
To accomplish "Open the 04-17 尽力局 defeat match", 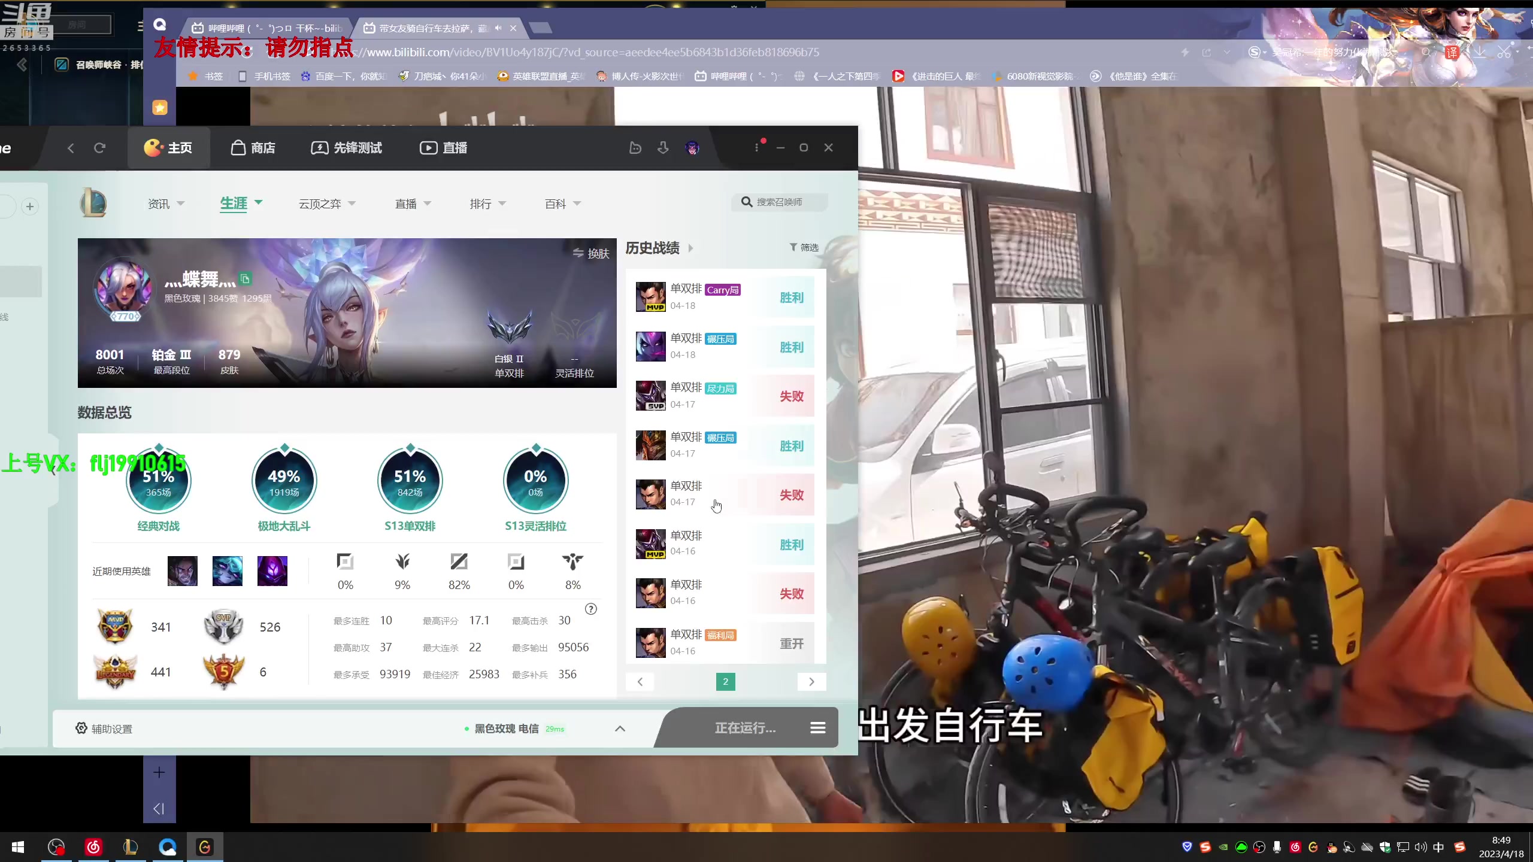I will (x=725, y=396).
